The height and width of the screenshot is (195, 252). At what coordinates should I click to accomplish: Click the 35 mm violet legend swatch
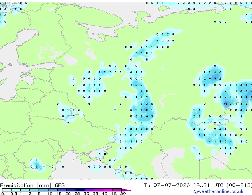99,190
